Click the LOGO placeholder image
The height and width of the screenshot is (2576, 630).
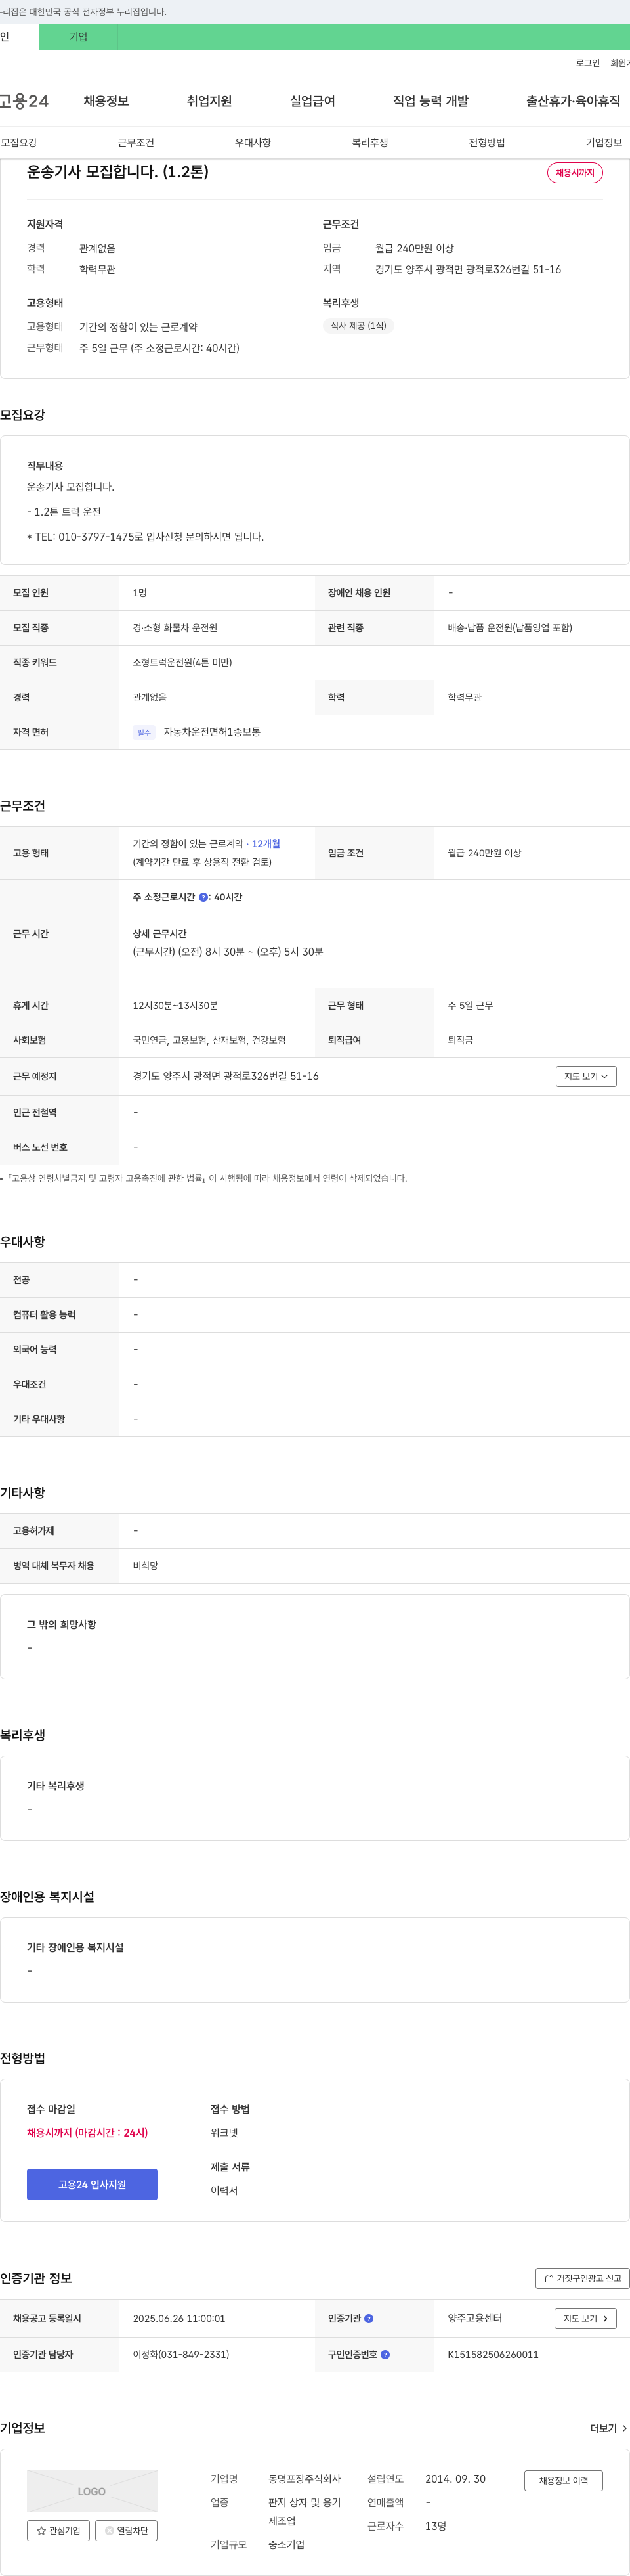[x=92, y=2491]
